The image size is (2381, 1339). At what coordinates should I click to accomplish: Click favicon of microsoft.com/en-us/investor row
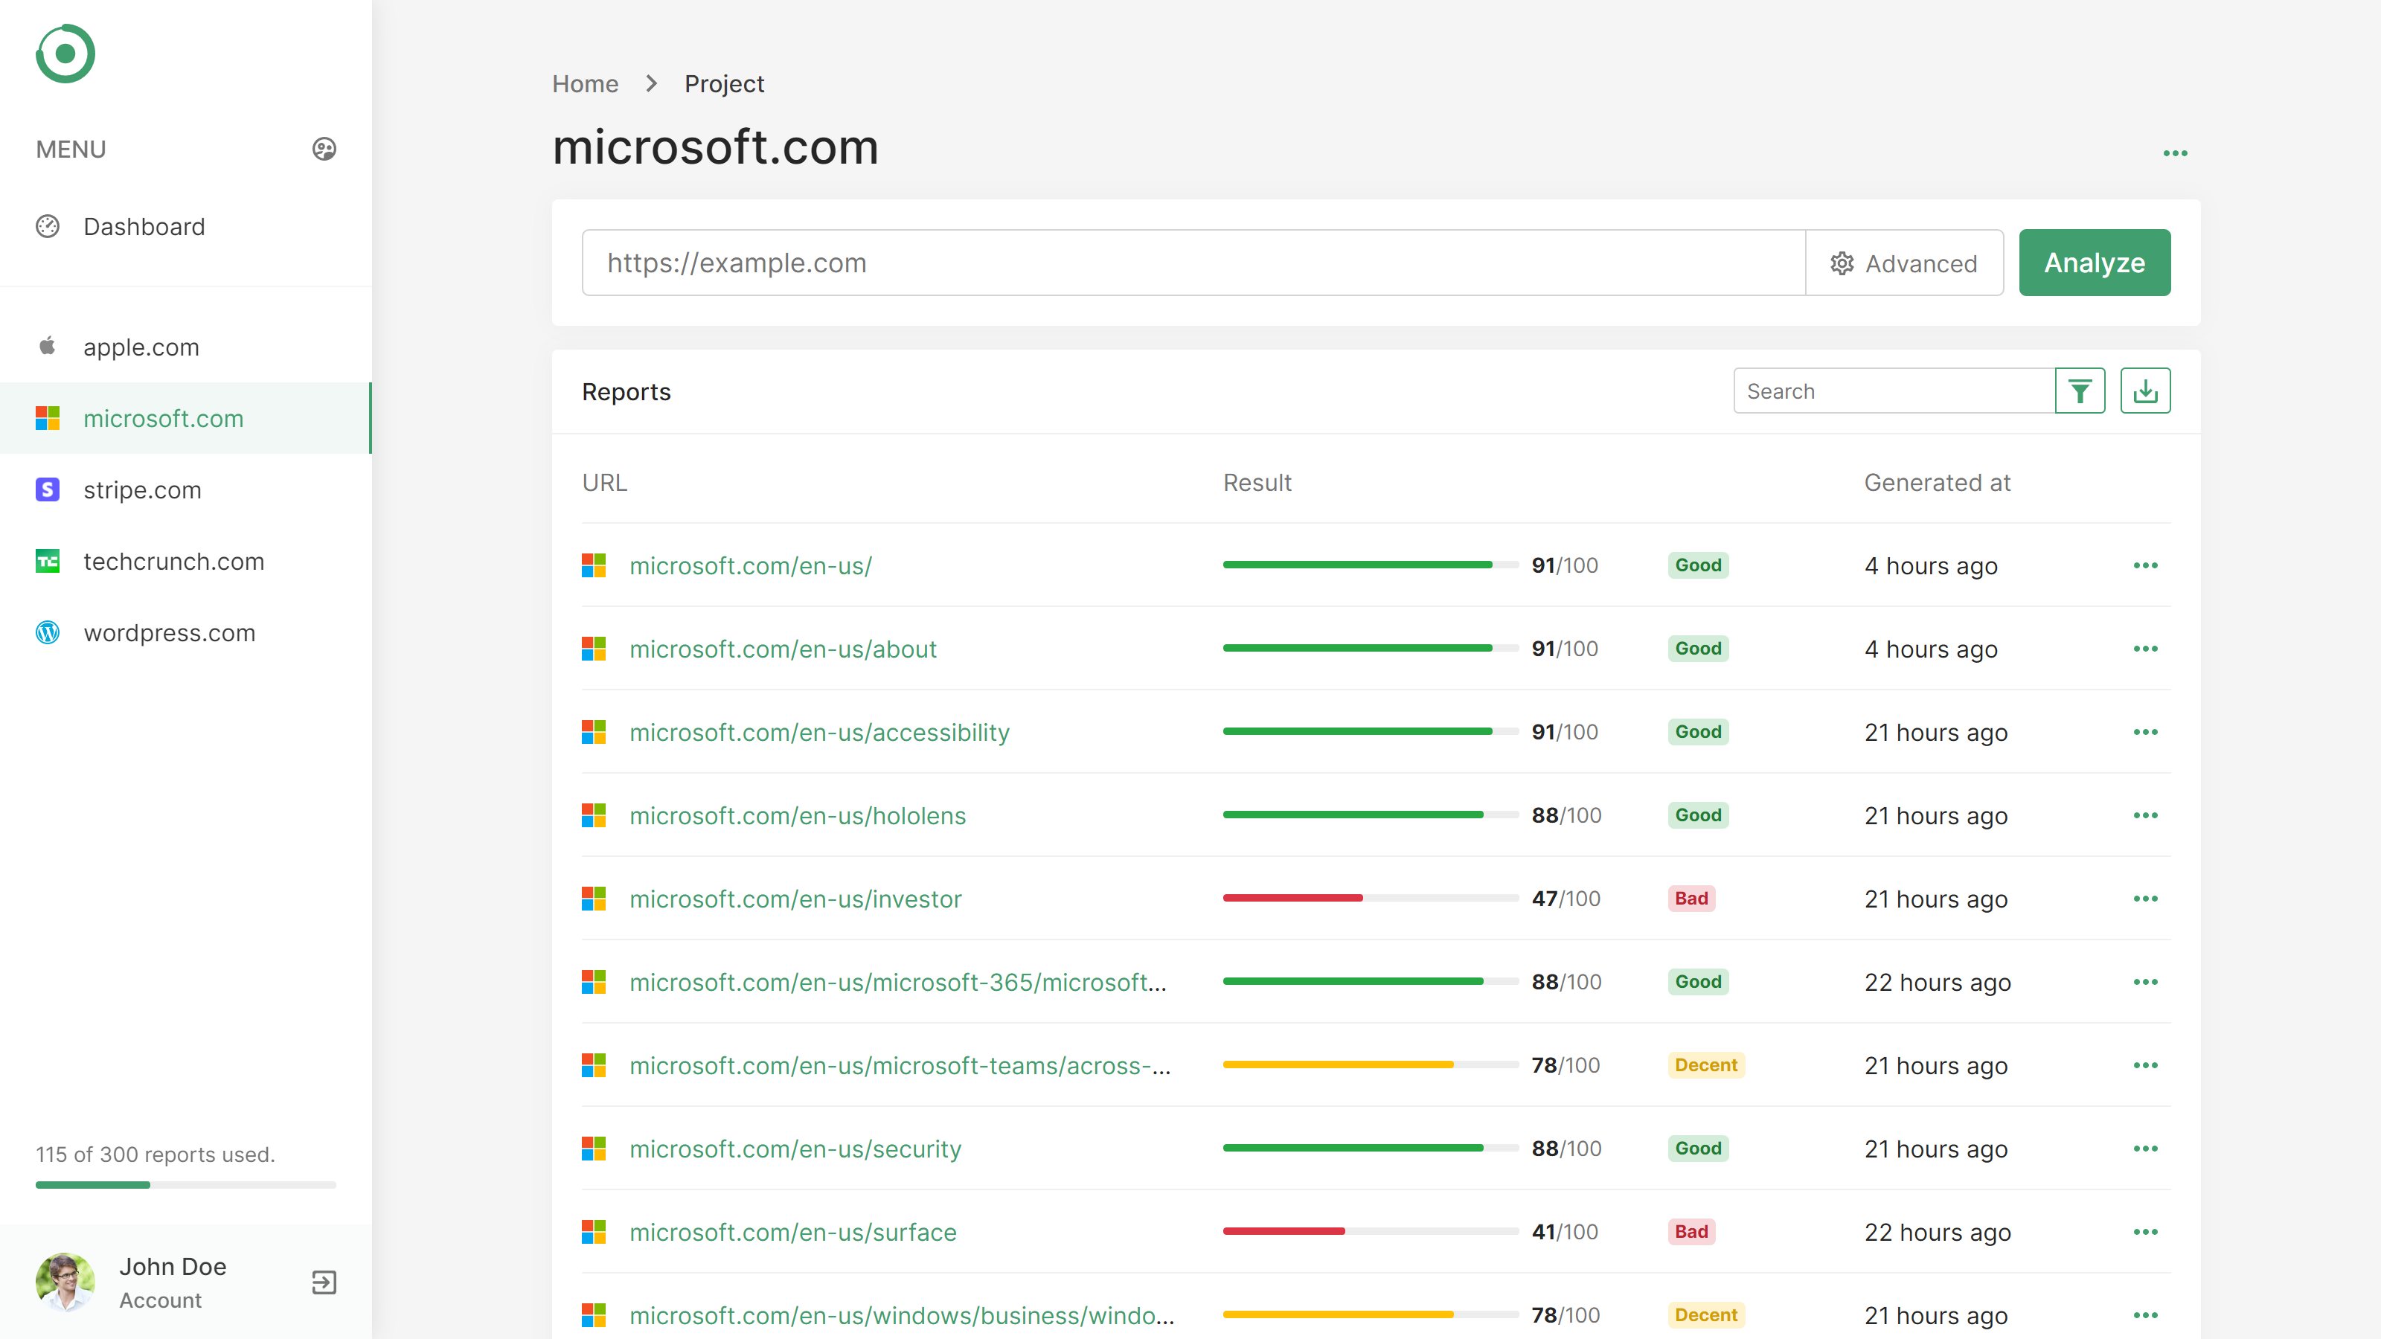pos(594,898)
